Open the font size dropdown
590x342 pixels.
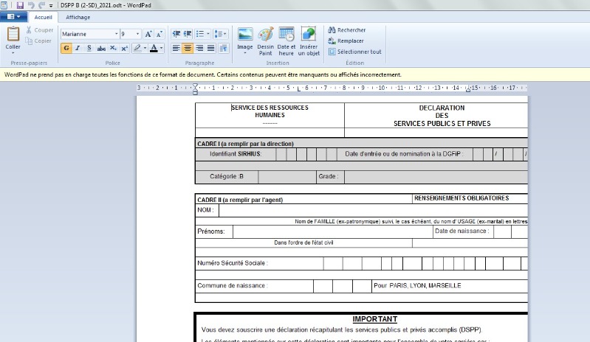coord(138,34)
